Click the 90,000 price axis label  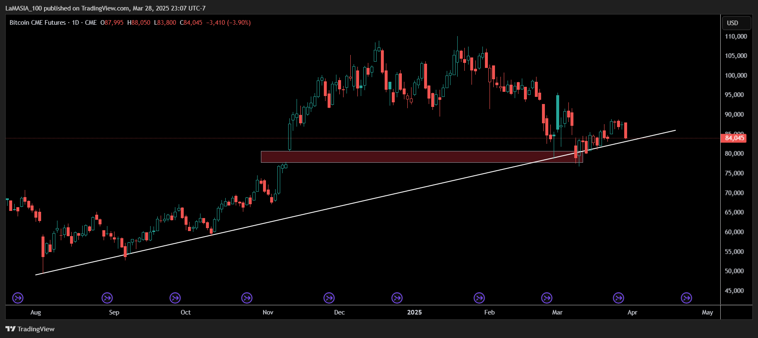[734, 114]
